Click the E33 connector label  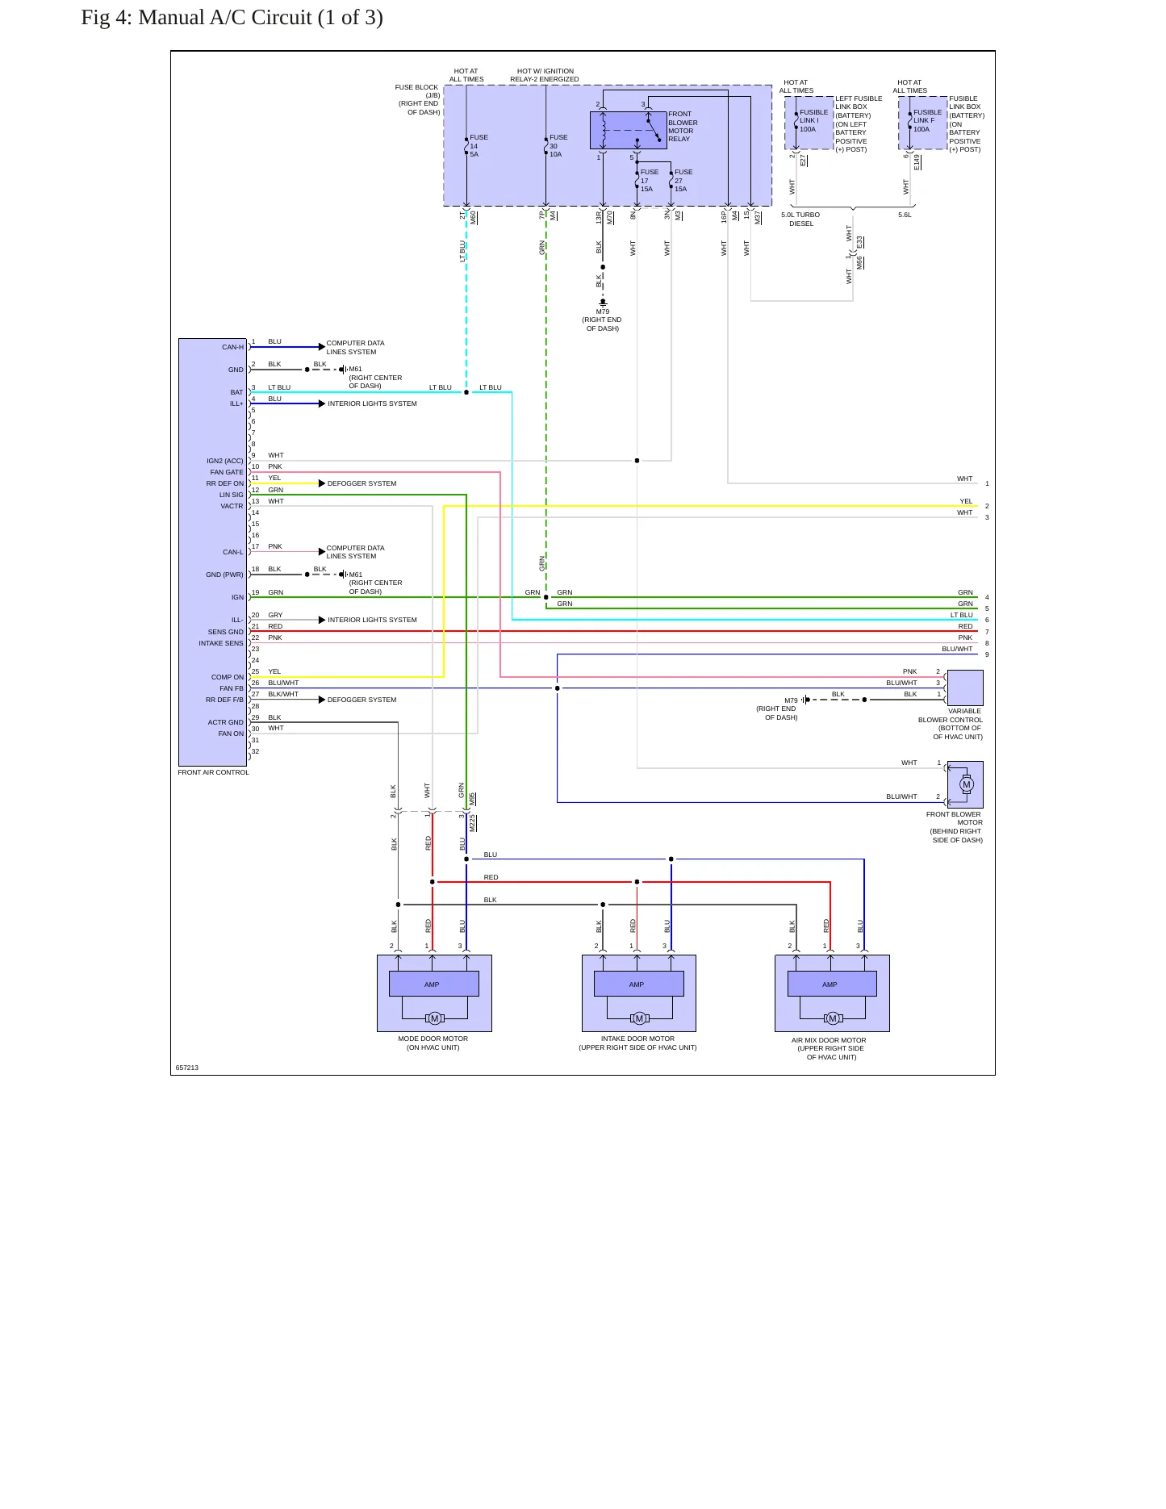click(x=860, y=242)
